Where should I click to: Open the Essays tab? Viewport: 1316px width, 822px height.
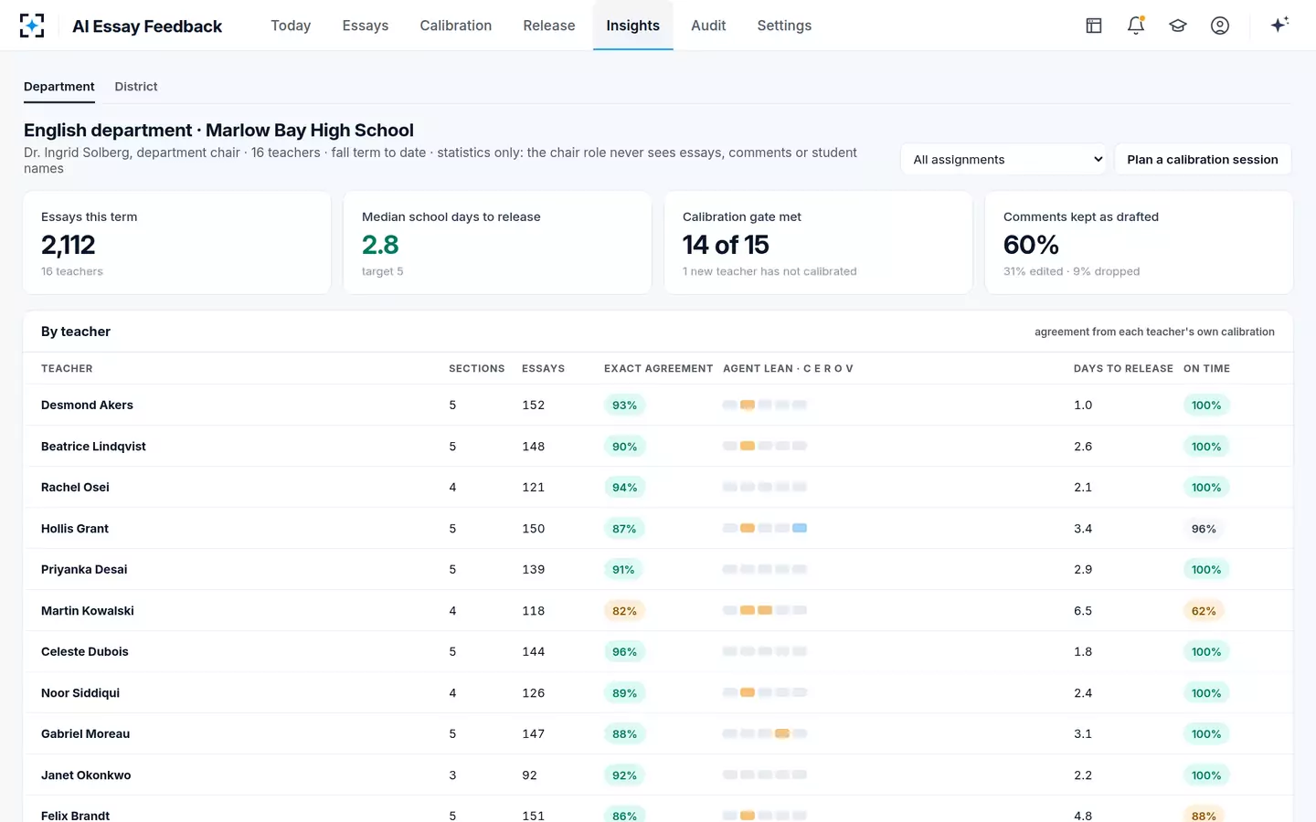click(x=366, y=26)
